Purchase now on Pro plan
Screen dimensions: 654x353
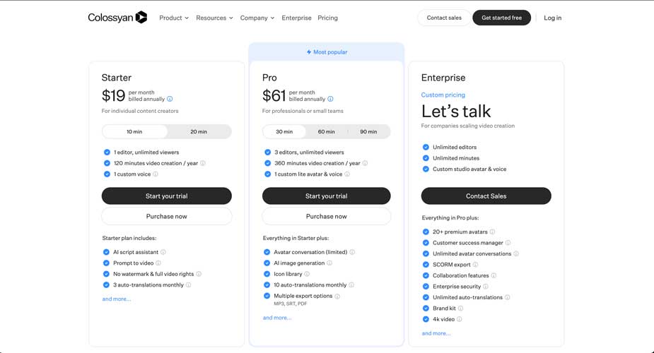click(326, 217)
